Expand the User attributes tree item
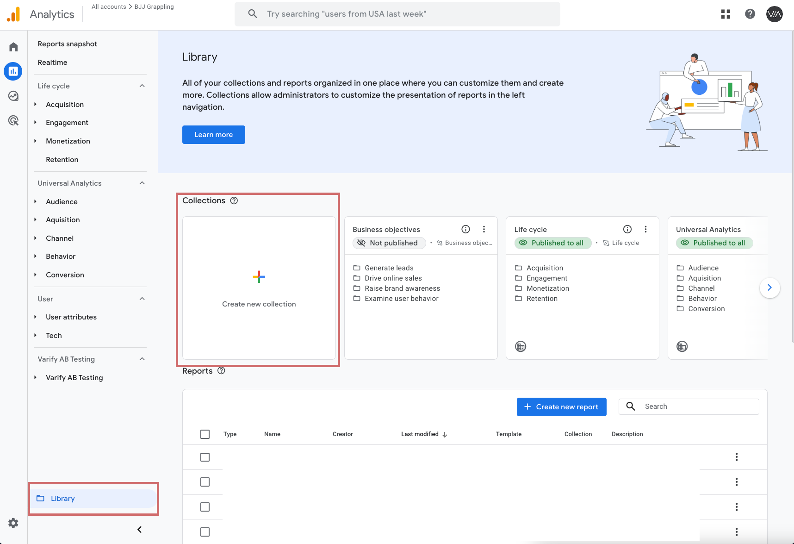The image size is (794, 544). [x=35, y=317]
